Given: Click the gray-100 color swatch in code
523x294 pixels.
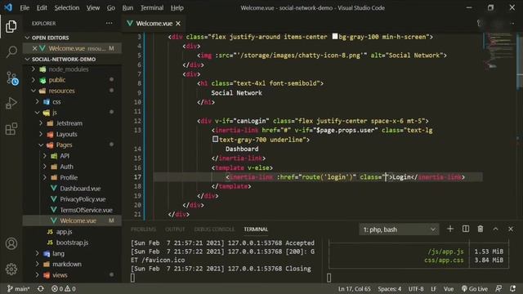Looking at the screenshot, I should pyautogui.click(x=335, y=36).
